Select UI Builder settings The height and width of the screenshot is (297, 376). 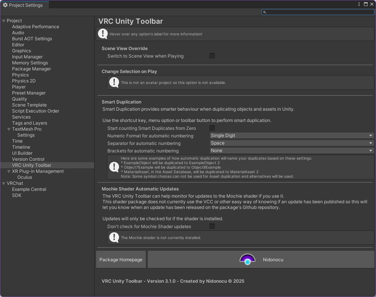pos(22,153)
